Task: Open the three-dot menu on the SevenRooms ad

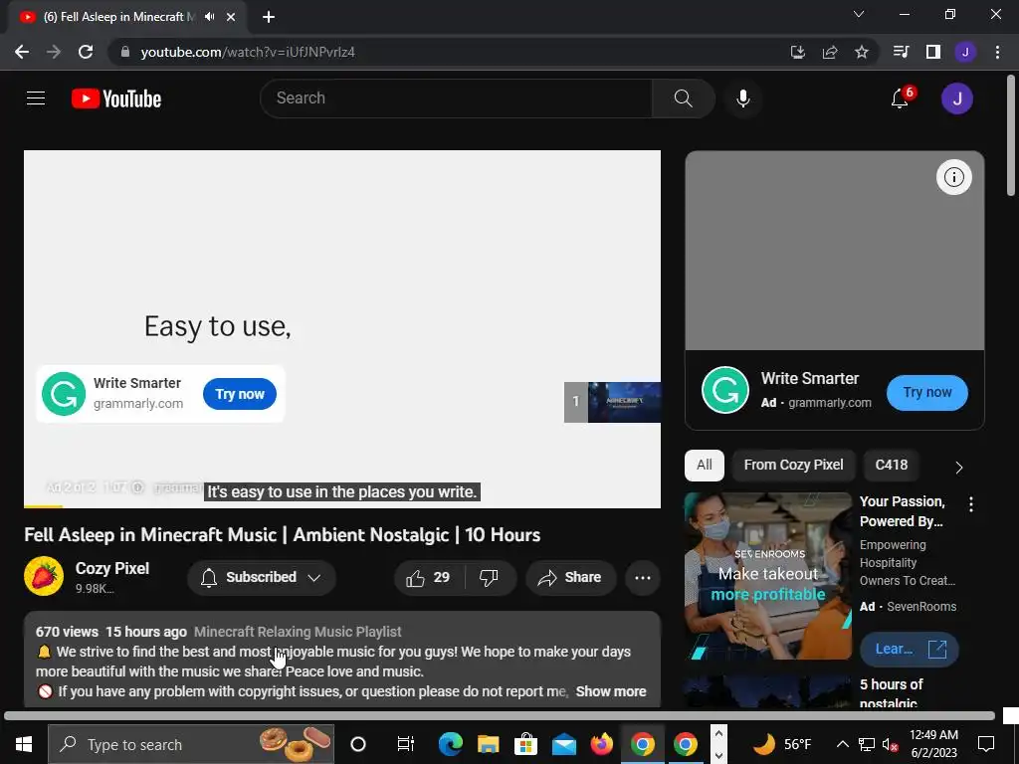Action: [x=971, y=504]
